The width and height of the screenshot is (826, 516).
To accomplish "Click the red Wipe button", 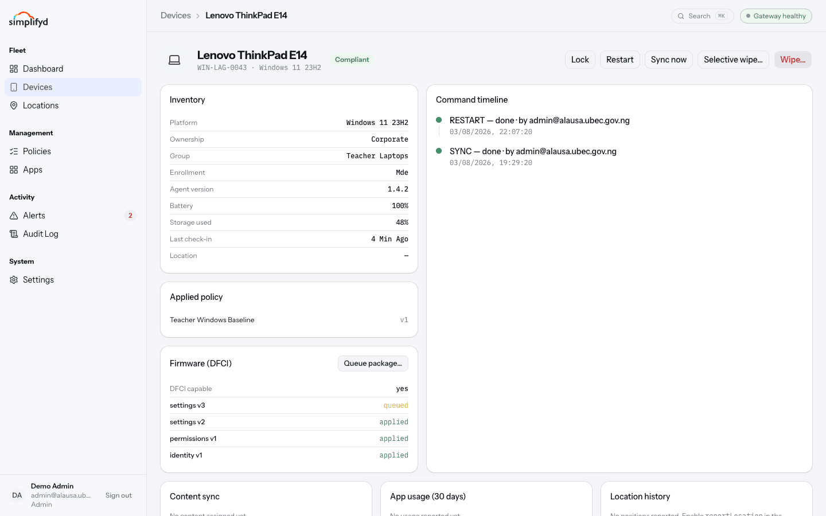I will pyautogui.click(x=793, y=60).
